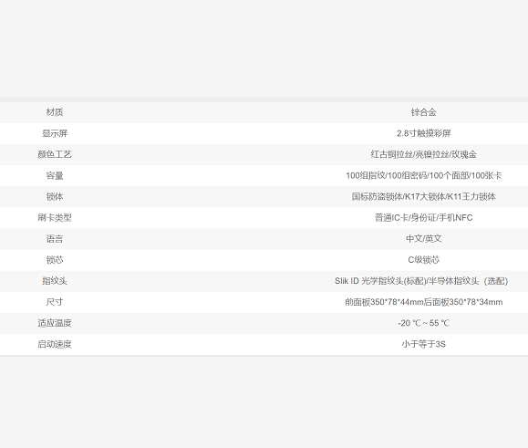Click the 锁体 row label
Screen dimensions: 528x448
point(55,196)
